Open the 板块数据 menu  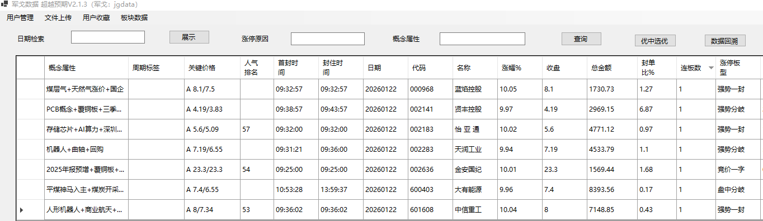134,17
